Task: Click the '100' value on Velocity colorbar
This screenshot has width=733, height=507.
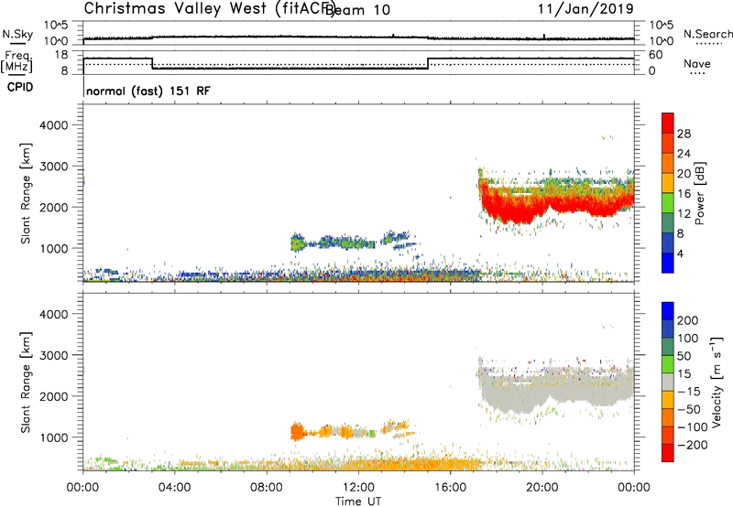Action: (688, 339)
